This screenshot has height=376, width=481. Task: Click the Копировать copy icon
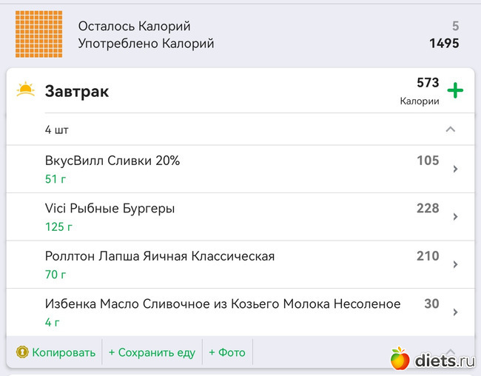(x=22, y=352)
